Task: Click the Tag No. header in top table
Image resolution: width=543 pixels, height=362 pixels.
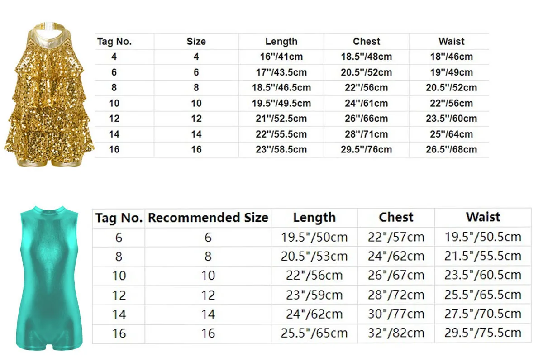Action: [114, 42]
